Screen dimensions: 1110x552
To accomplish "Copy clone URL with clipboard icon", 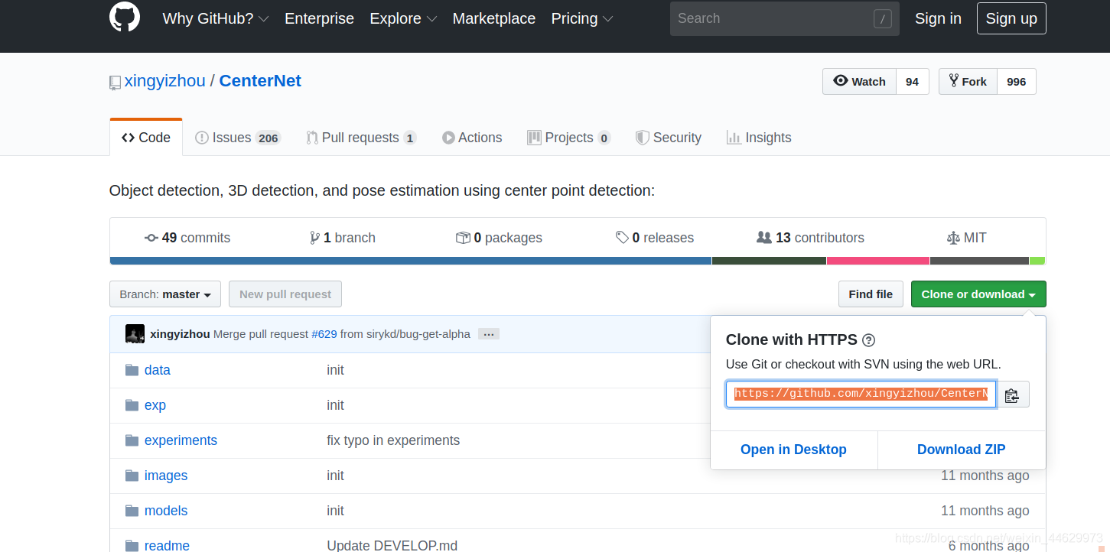I will (x=1012, y=395).
